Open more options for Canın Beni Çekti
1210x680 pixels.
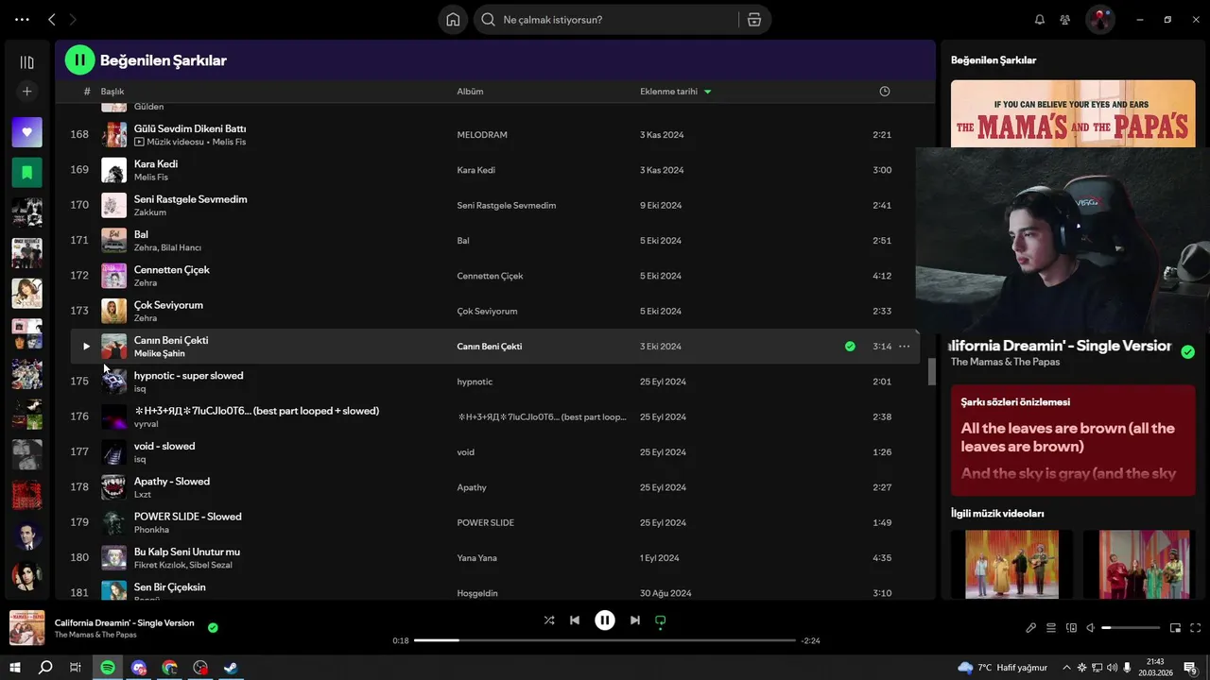pyautogui.click(x=904, y=347)
